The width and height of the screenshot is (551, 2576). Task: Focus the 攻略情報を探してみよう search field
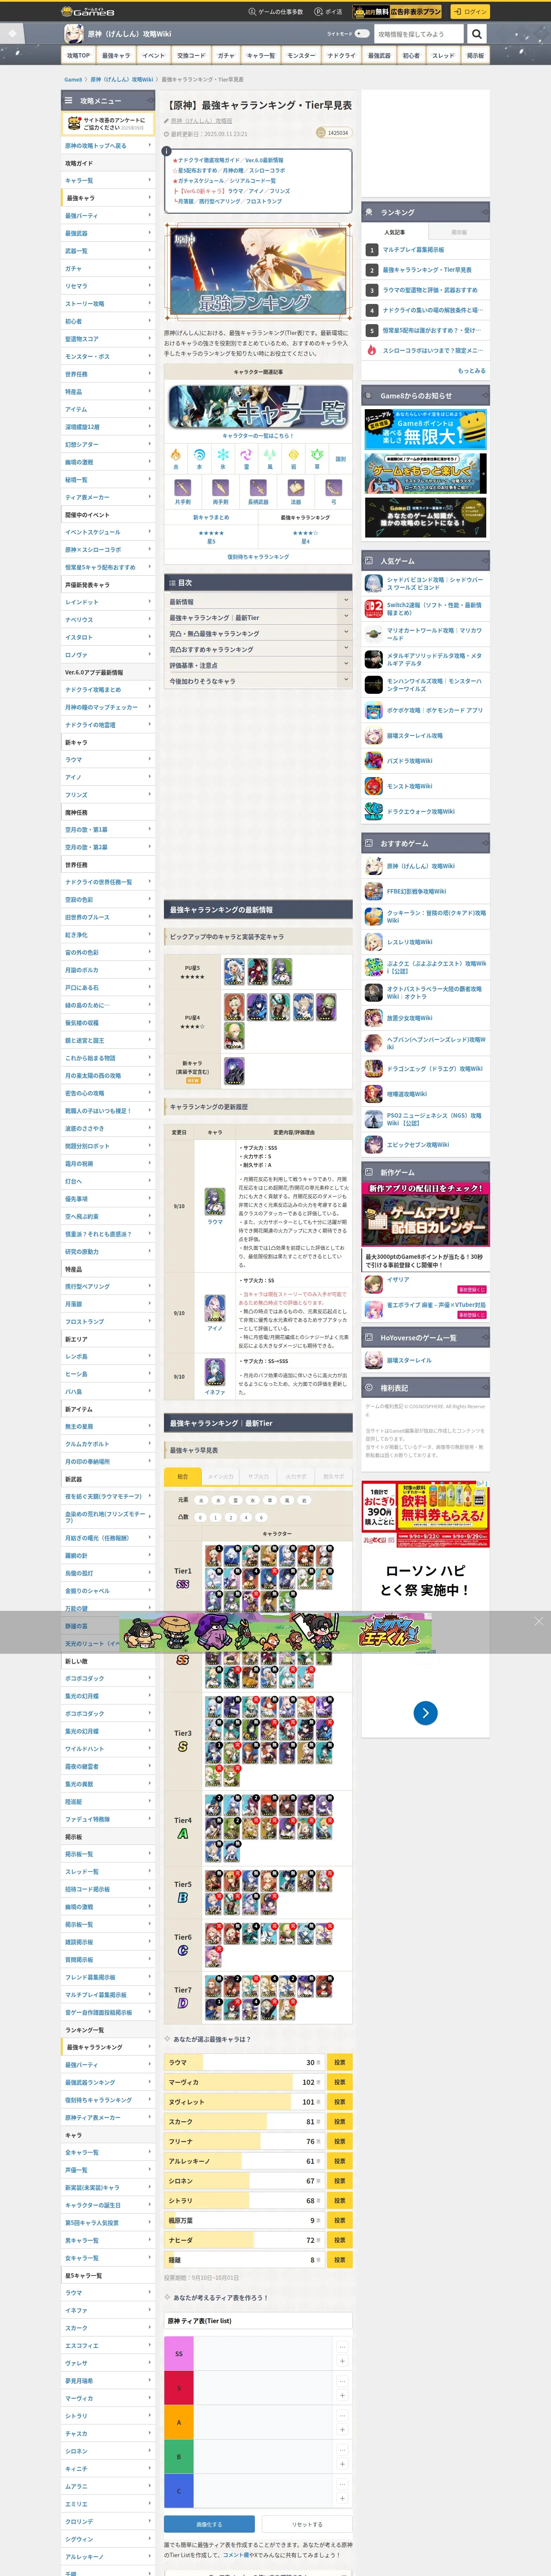tap(419, 34)
